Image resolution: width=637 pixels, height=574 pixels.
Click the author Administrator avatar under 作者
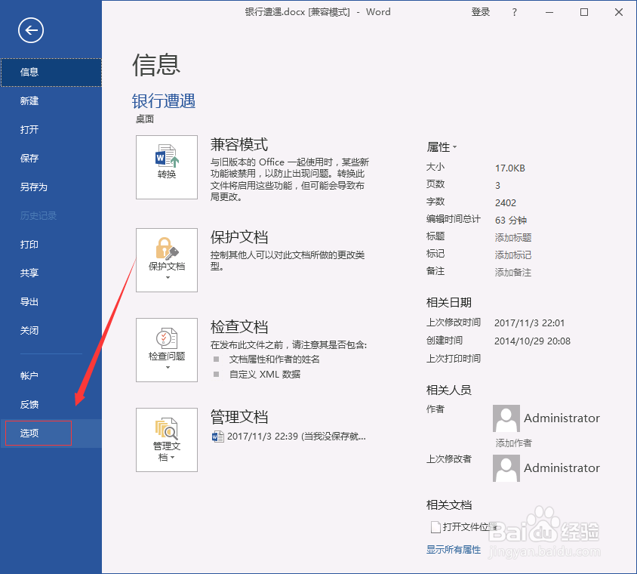tap(506, 418)
